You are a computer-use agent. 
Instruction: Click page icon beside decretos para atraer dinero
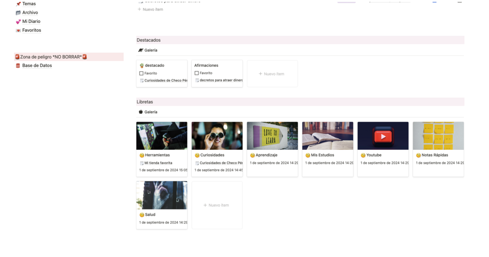[197, 80]
